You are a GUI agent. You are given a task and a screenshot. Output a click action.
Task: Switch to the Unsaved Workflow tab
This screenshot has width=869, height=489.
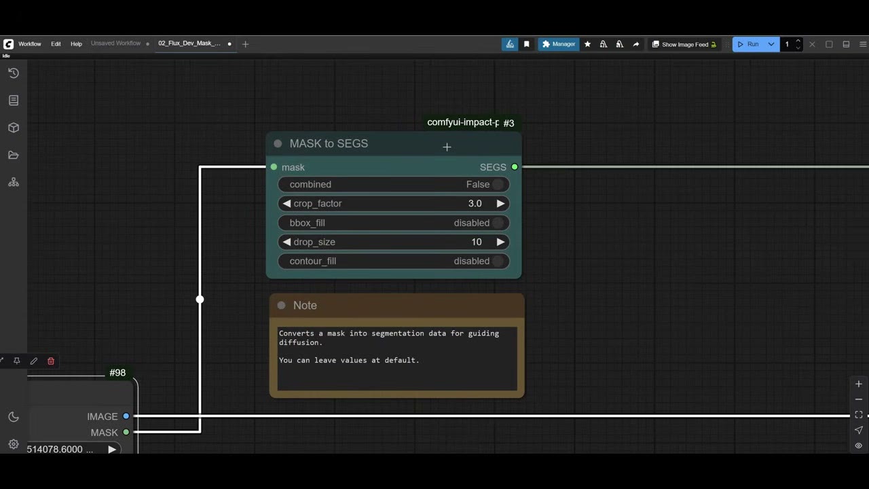coord(116,43)
